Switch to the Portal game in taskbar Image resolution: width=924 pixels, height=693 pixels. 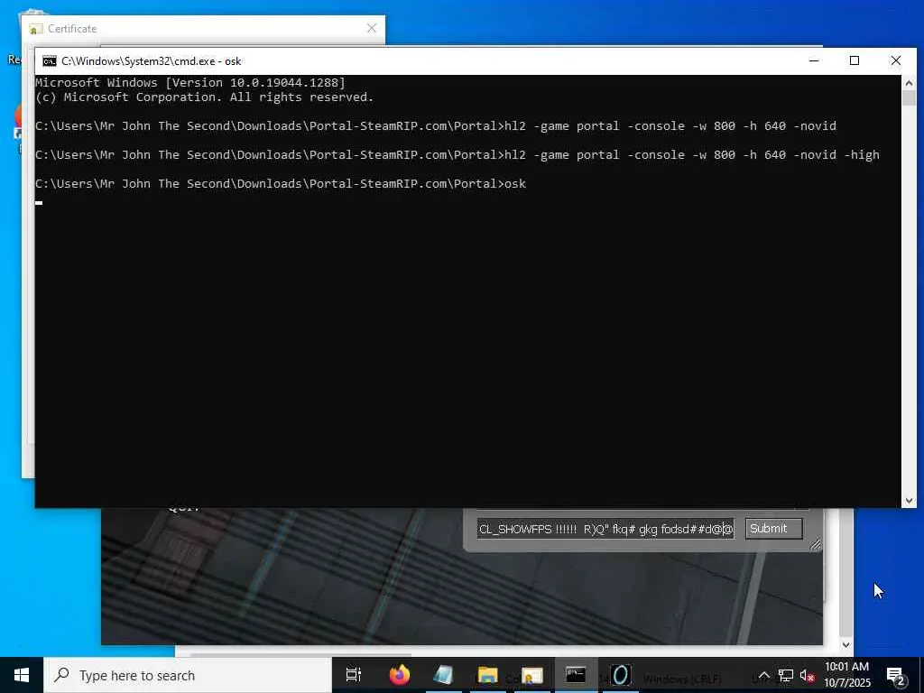620,675
